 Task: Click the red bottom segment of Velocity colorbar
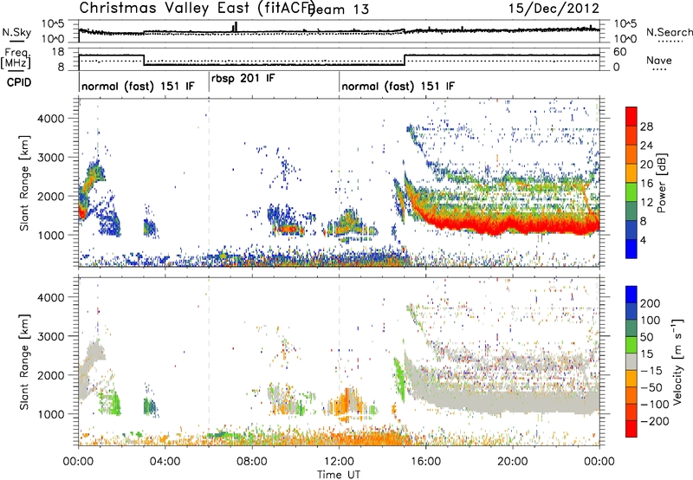pos(631,429)
